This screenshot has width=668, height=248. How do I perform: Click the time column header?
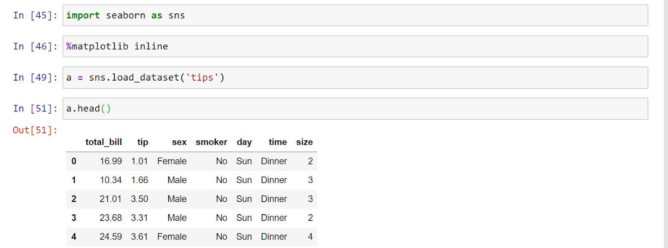coord(278,142)
